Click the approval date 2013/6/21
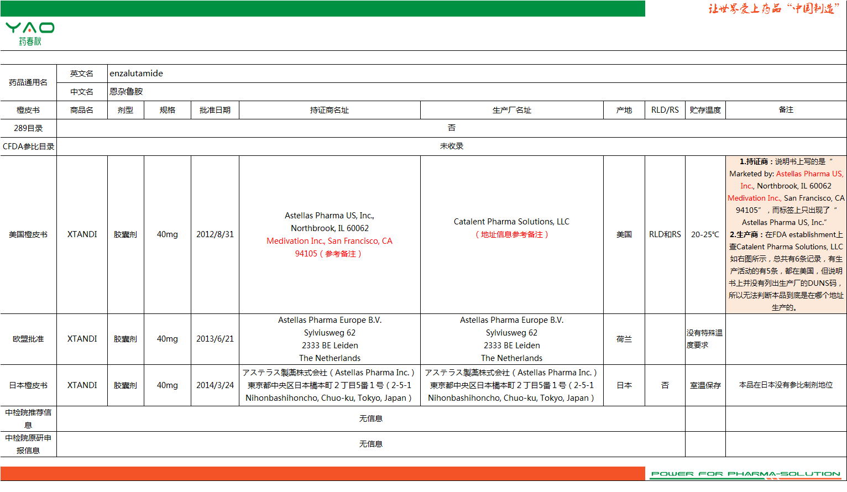The image size is (847, 492). pos(215,339)
